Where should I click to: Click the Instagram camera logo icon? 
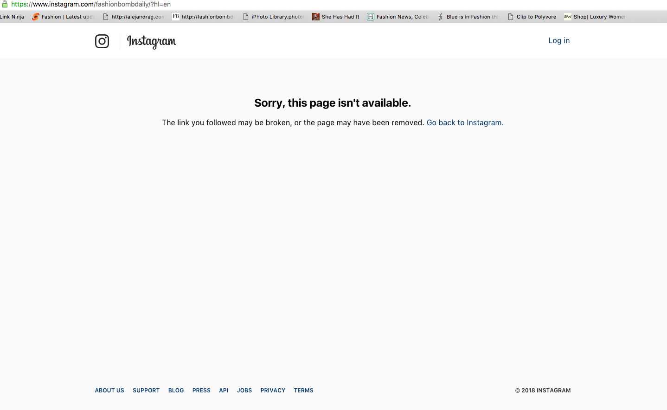coord(102,41)
